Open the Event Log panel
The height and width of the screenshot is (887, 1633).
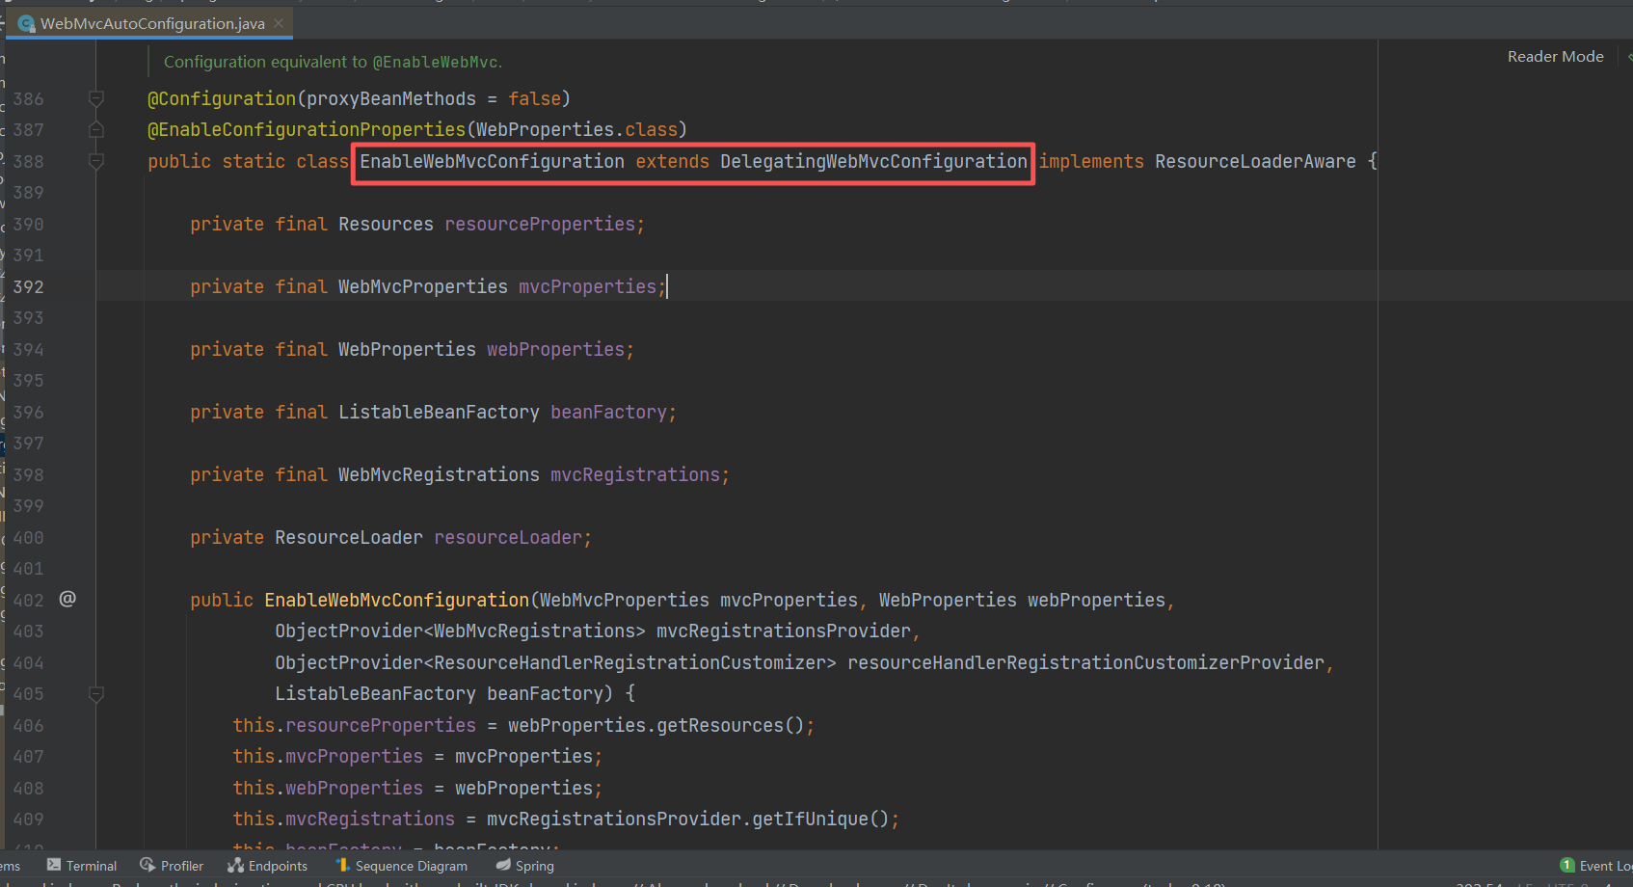1596,866
